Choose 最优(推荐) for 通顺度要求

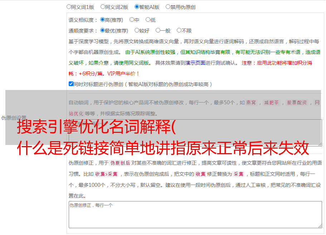[102, 30]
